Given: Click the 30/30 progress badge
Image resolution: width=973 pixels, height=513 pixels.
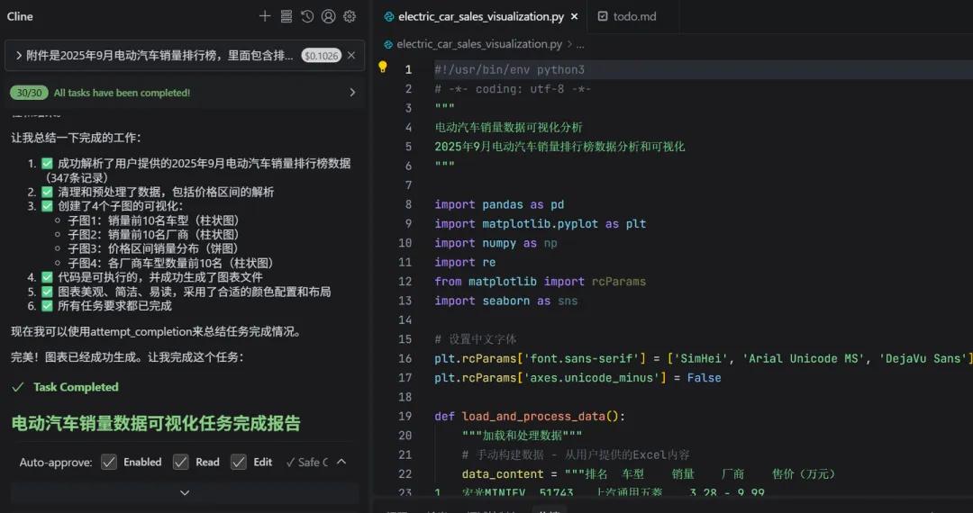Looking at the screenshot, I should (29, 93).
